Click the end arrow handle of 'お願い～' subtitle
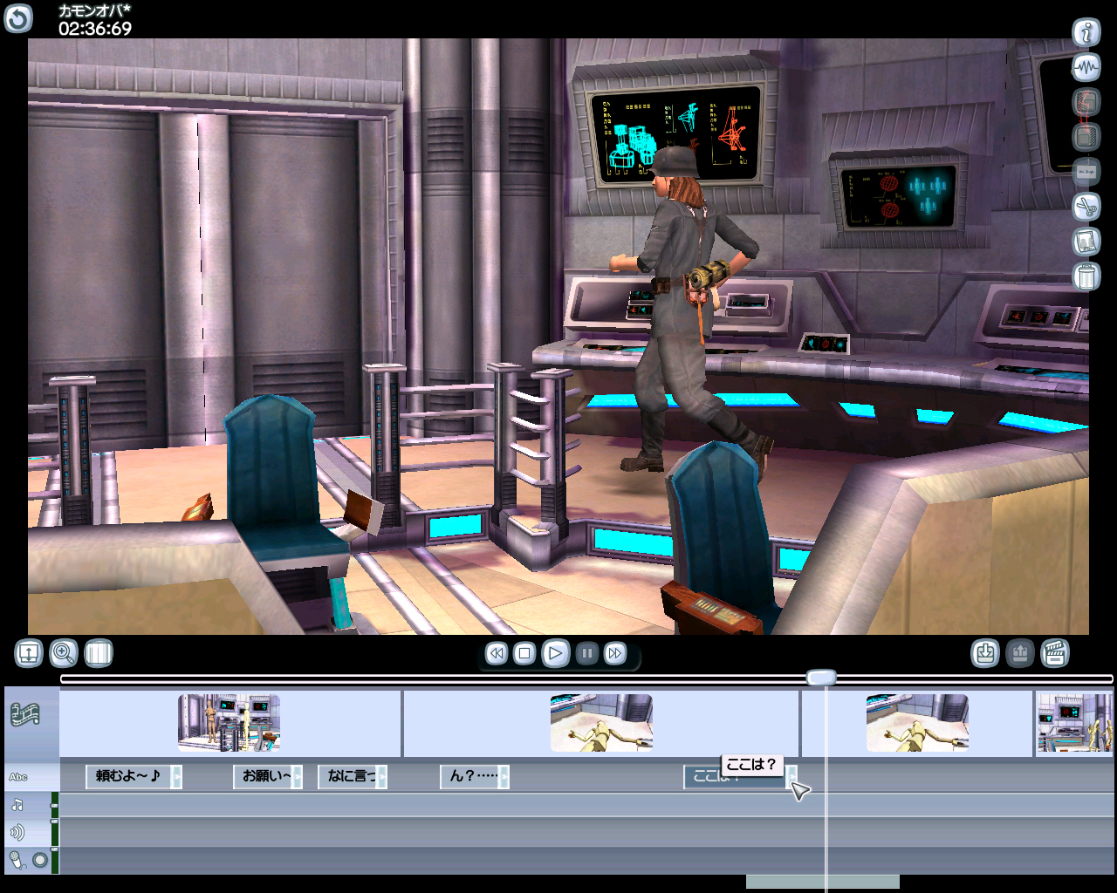 [297, 776]
